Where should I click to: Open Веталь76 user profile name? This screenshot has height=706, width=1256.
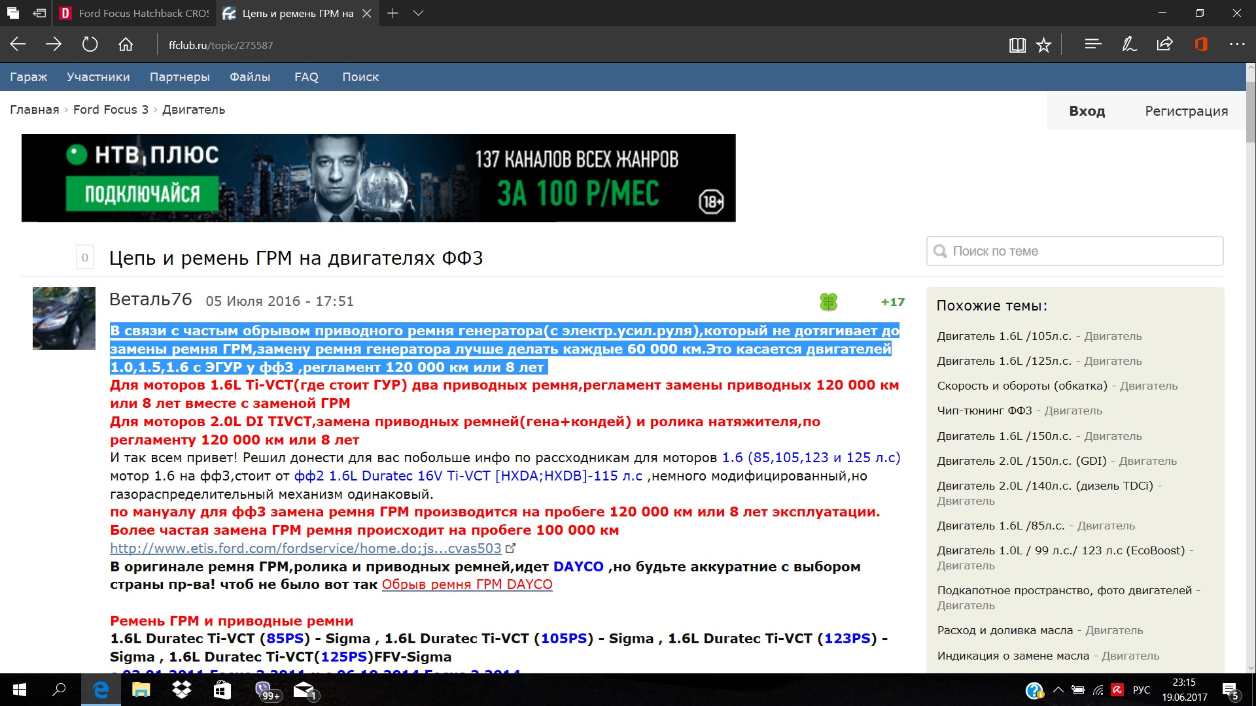pos(150,299)
